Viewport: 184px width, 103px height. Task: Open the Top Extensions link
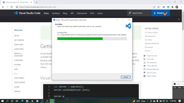(x=150, y=36)
